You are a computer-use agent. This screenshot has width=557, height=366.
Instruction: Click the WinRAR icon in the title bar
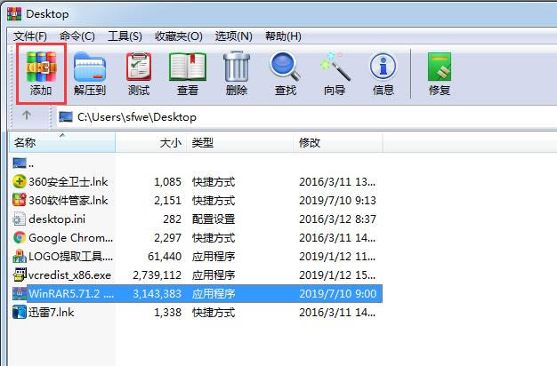click(x=14, y=13)
